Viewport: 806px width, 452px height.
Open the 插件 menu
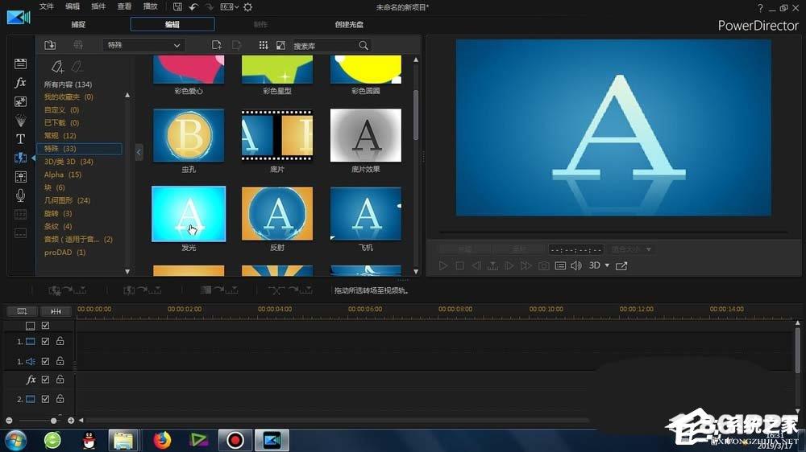pos(98,6)
